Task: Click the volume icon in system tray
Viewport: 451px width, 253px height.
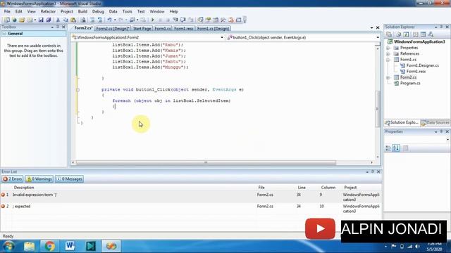Action: [417, 247]
